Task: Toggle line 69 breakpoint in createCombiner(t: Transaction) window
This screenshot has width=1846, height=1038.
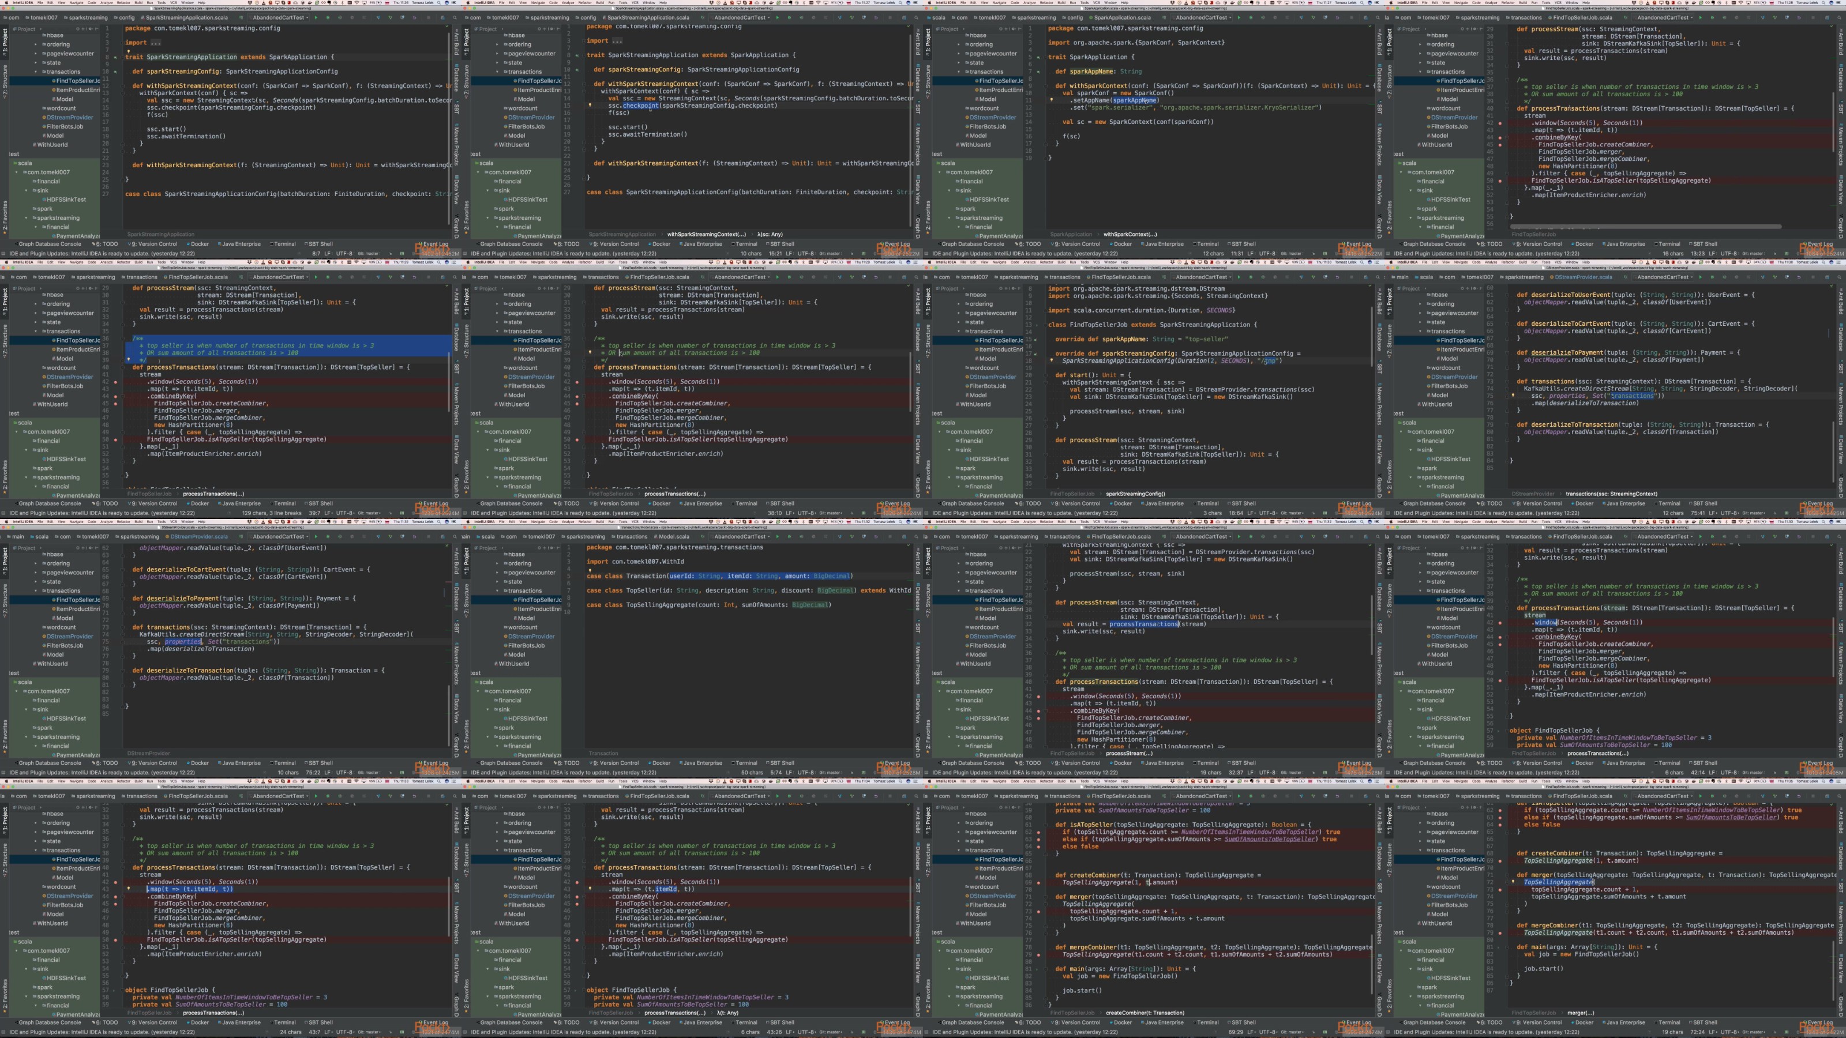Action: [1038, 882]
